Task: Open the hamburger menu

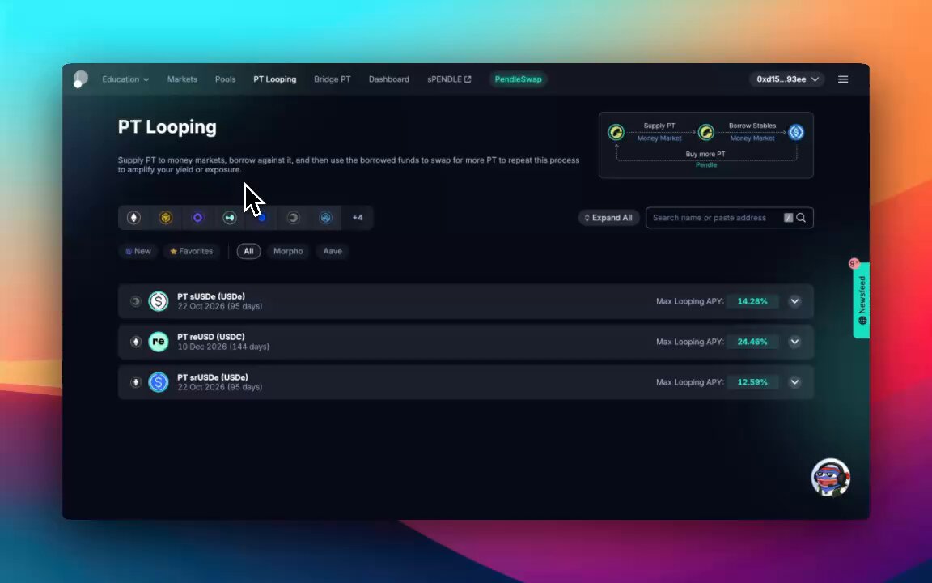Action: point(843,79)
